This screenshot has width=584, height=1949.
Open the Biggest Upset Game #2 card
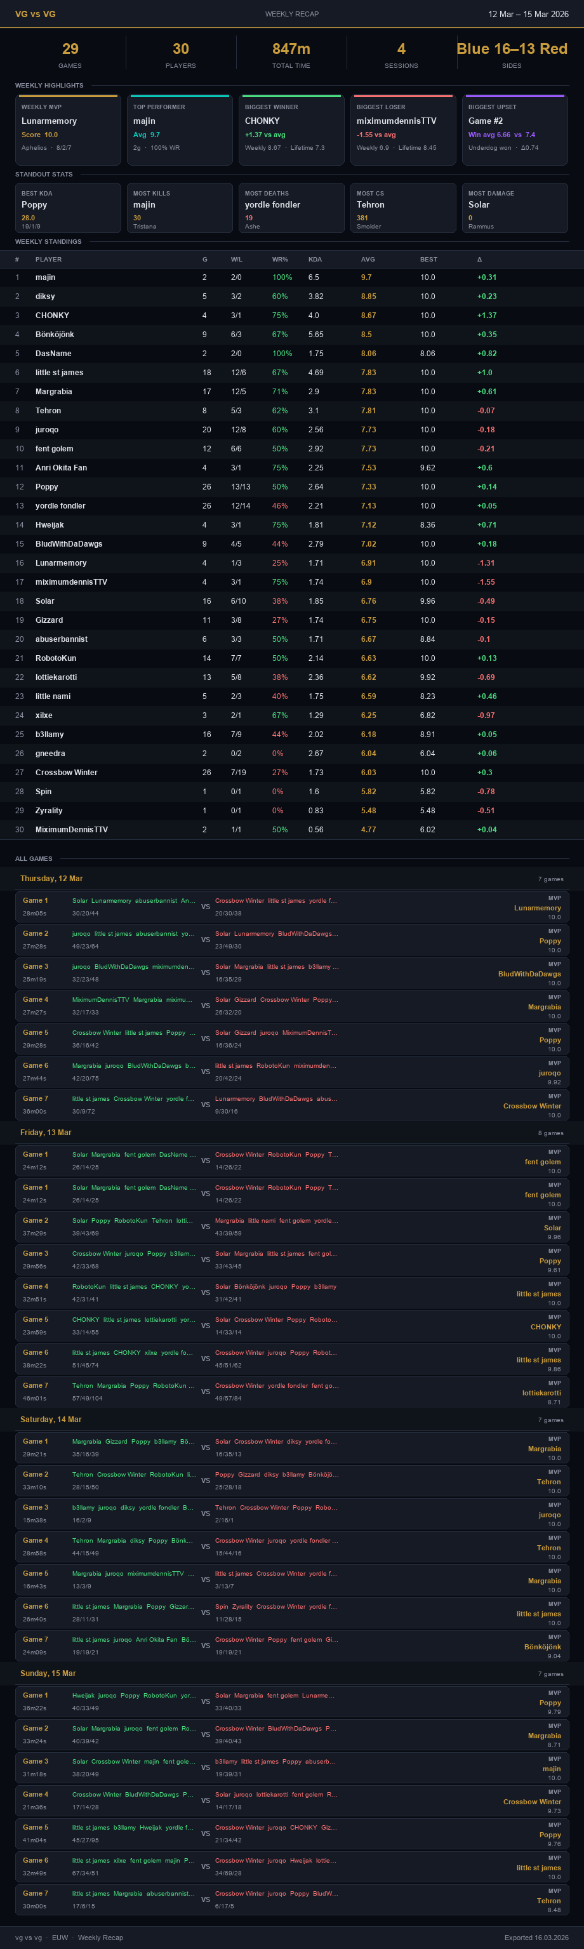(x=515, y=130)
